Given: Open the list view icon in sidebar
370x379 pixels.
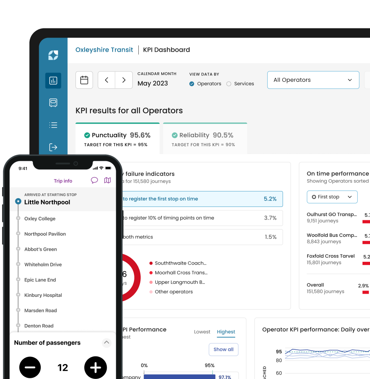Looking at the screenshot, I should [53, 125].
